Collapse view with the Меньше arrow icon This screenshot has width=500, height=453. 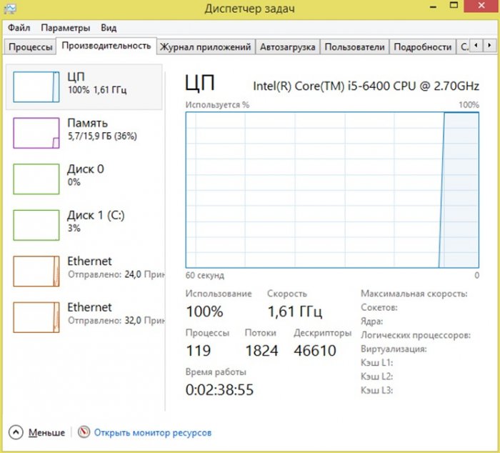(16, 432)
